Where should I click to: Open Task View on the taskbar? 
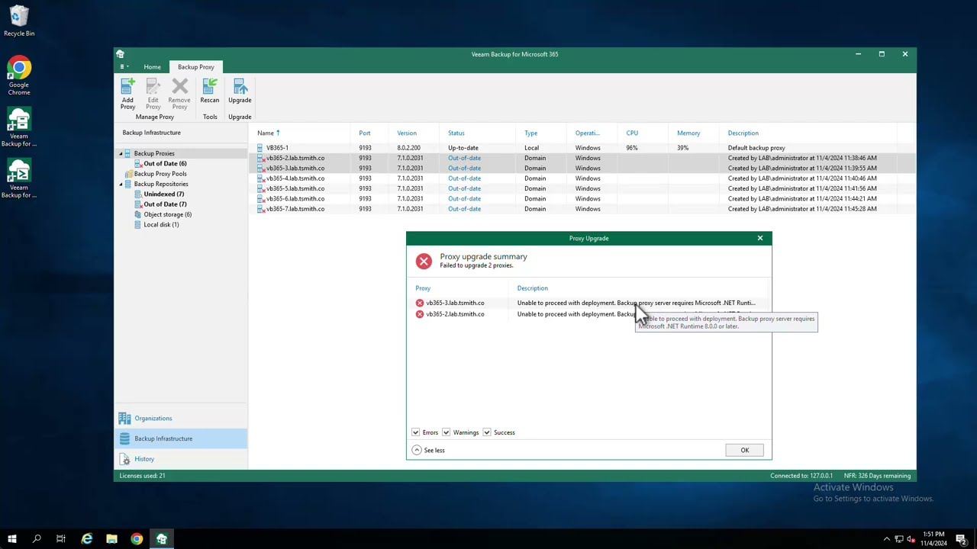coord(61,539)
